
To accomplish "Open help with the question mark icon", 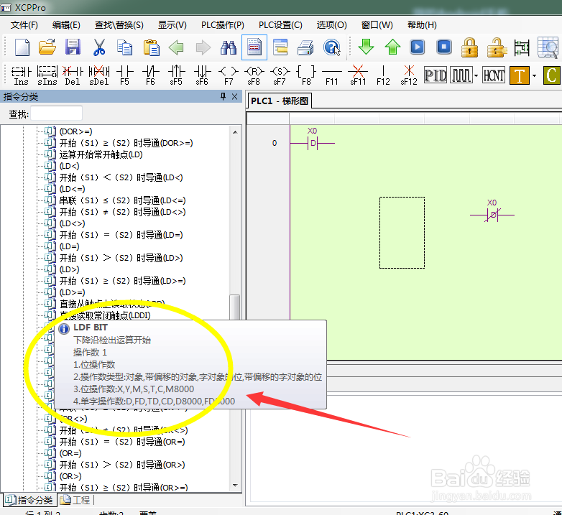I will [331, 47].
